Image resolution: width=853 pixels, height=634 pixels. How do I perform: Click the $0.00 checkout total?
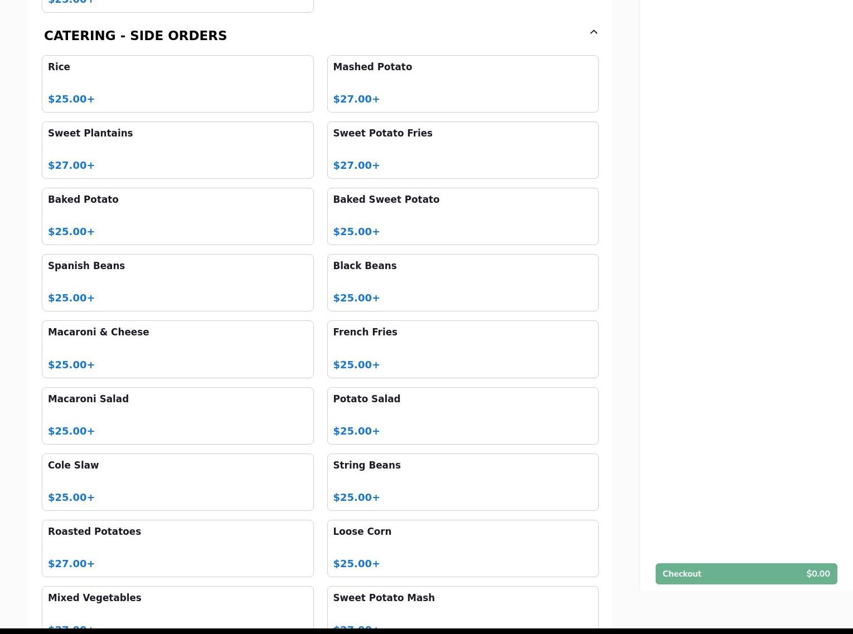[x=818, y=574]
